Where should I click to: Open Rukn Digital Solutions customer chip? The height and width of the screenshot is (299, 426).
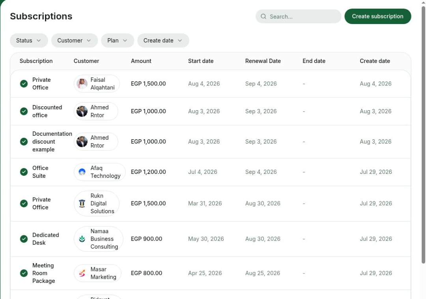(97, 203)
